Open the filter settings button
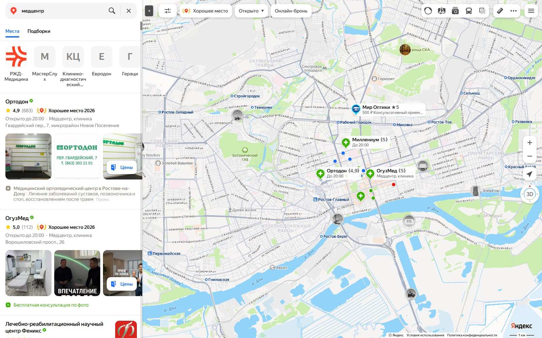 tap(168, 11)
